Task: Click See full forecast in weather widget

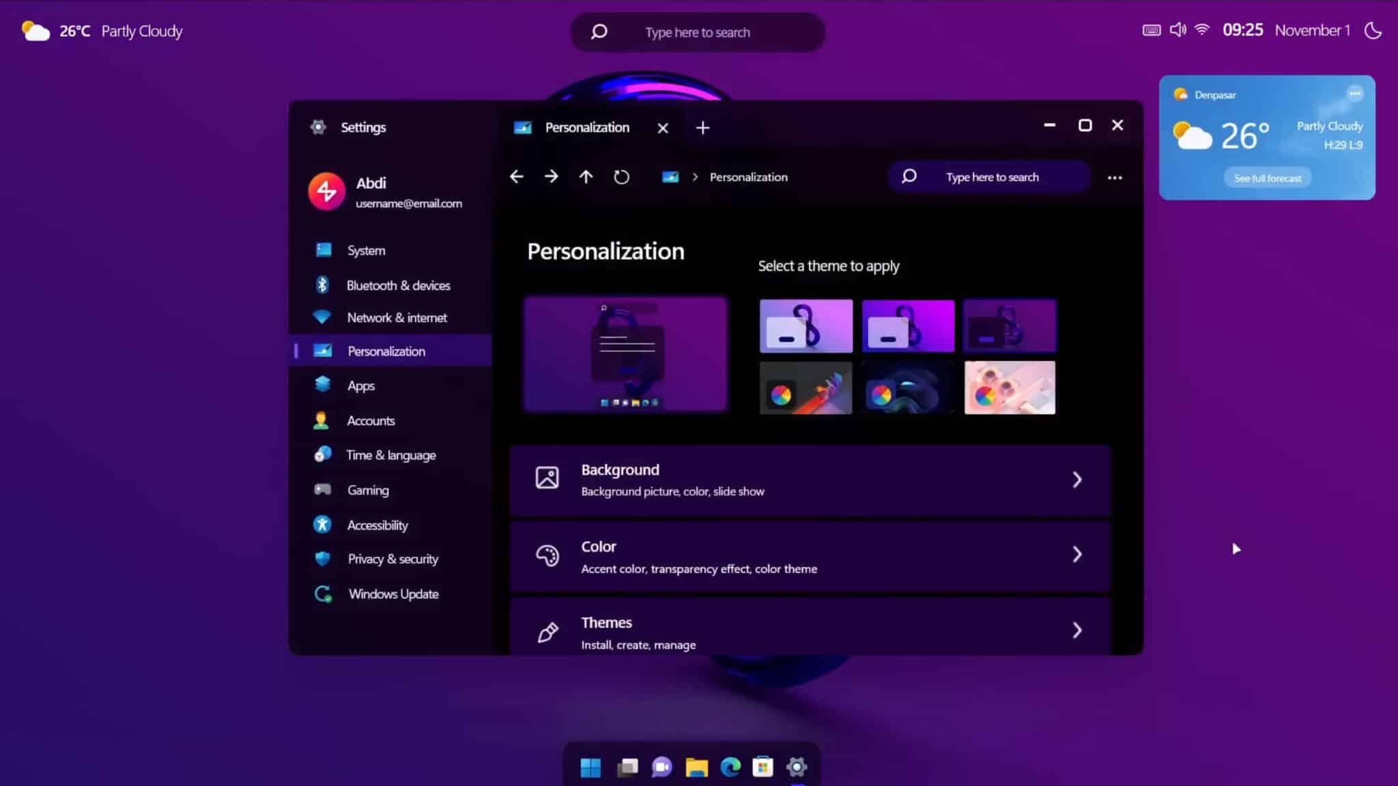Action: (x=1266, y=177)
